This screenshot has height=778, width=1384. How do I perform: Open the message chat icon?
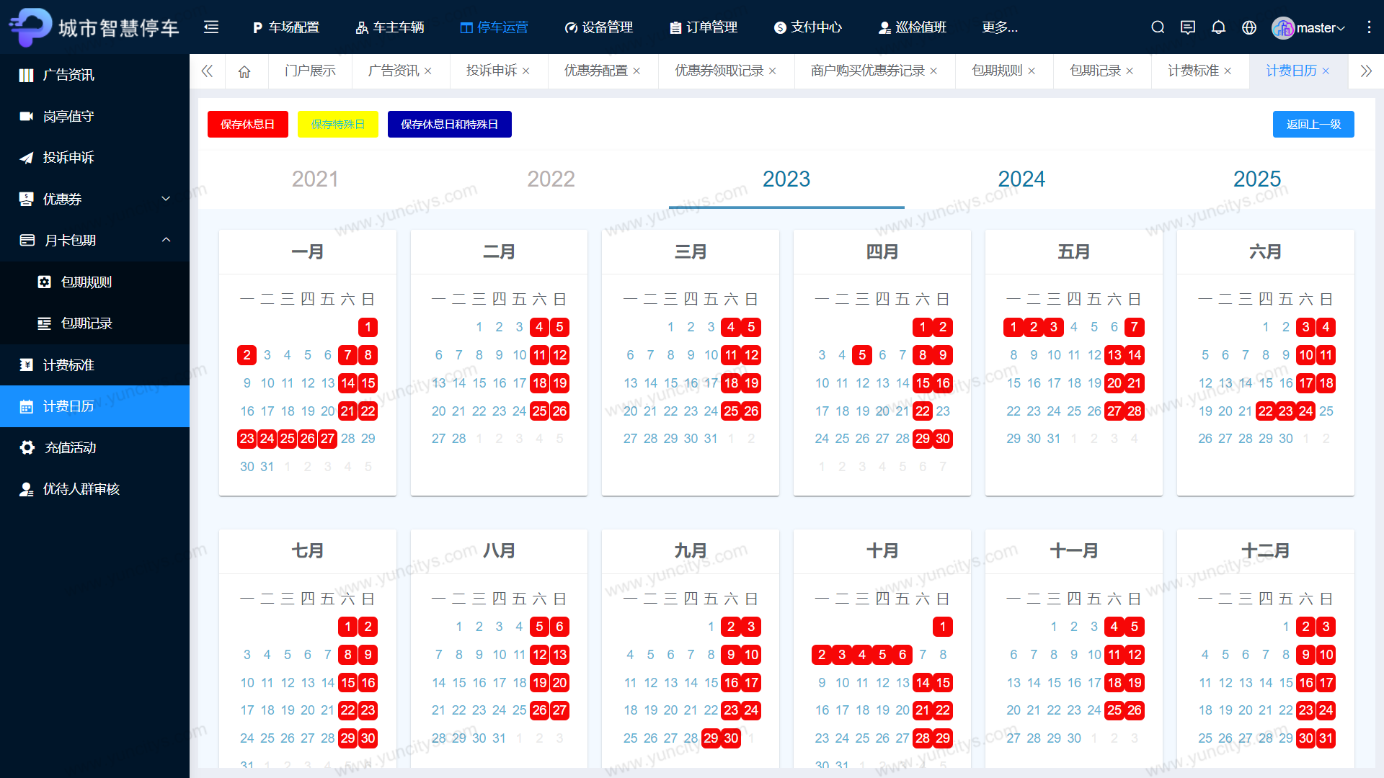1188,27
